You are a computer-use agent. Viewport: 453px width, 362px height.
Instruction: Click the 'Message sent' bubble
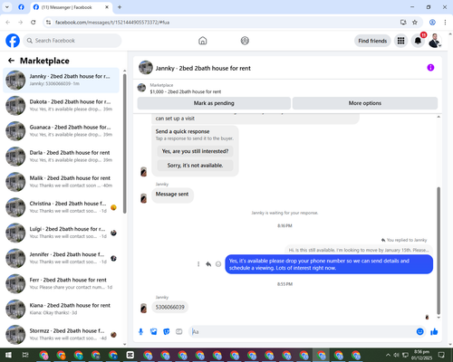(x=172, y=195)
